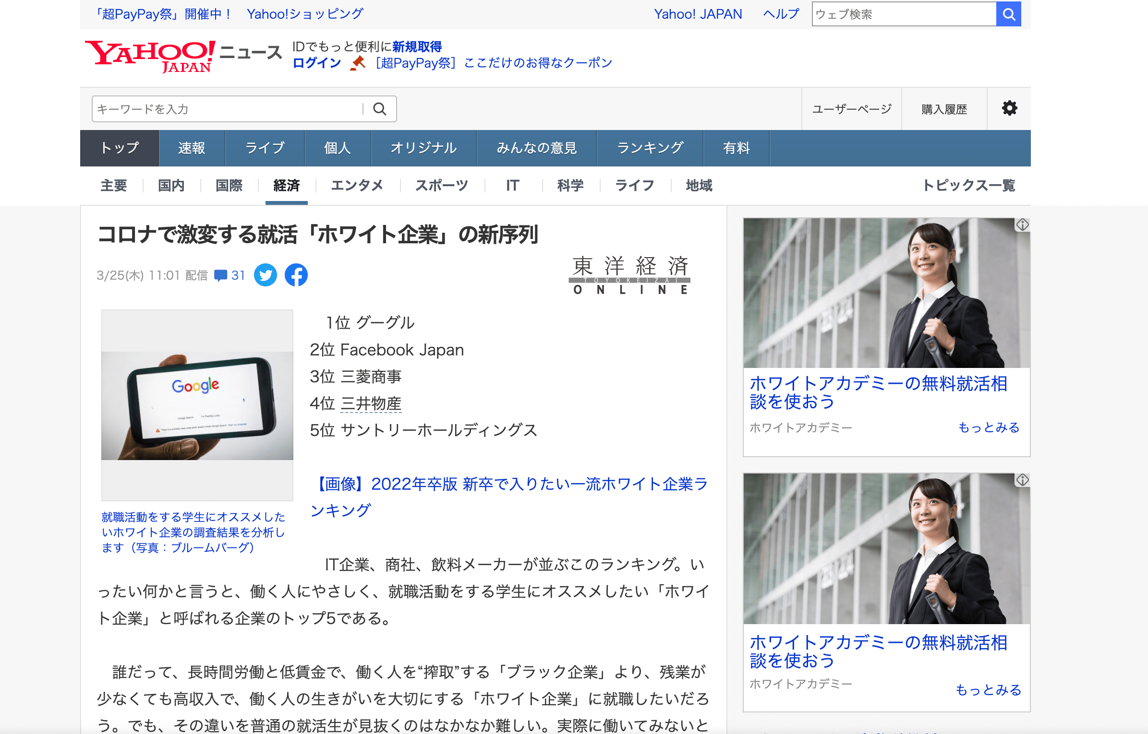Click the first ad's woman photo
The height and width of the screenshot is (734, 1148).
[x=886, y=293]
